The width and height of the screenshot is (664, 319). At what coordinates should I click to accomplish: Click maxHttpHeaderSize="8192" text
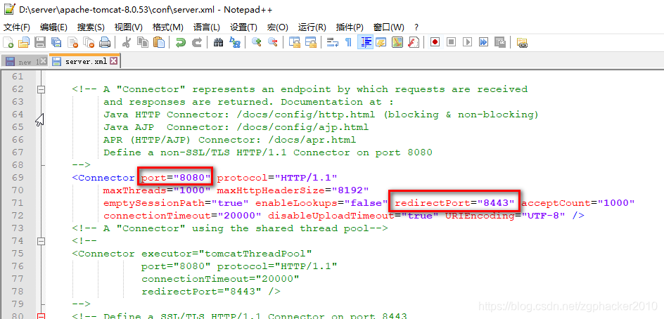(293, 190)
